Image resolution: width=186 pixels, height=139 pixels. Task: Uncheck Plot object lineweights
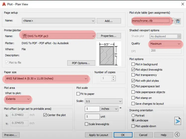[133, 70]
